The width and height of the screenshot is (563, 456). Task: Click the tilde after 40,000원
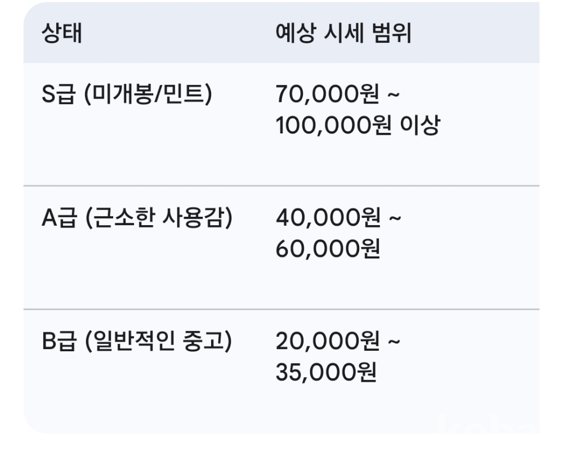tap(394, 219)
